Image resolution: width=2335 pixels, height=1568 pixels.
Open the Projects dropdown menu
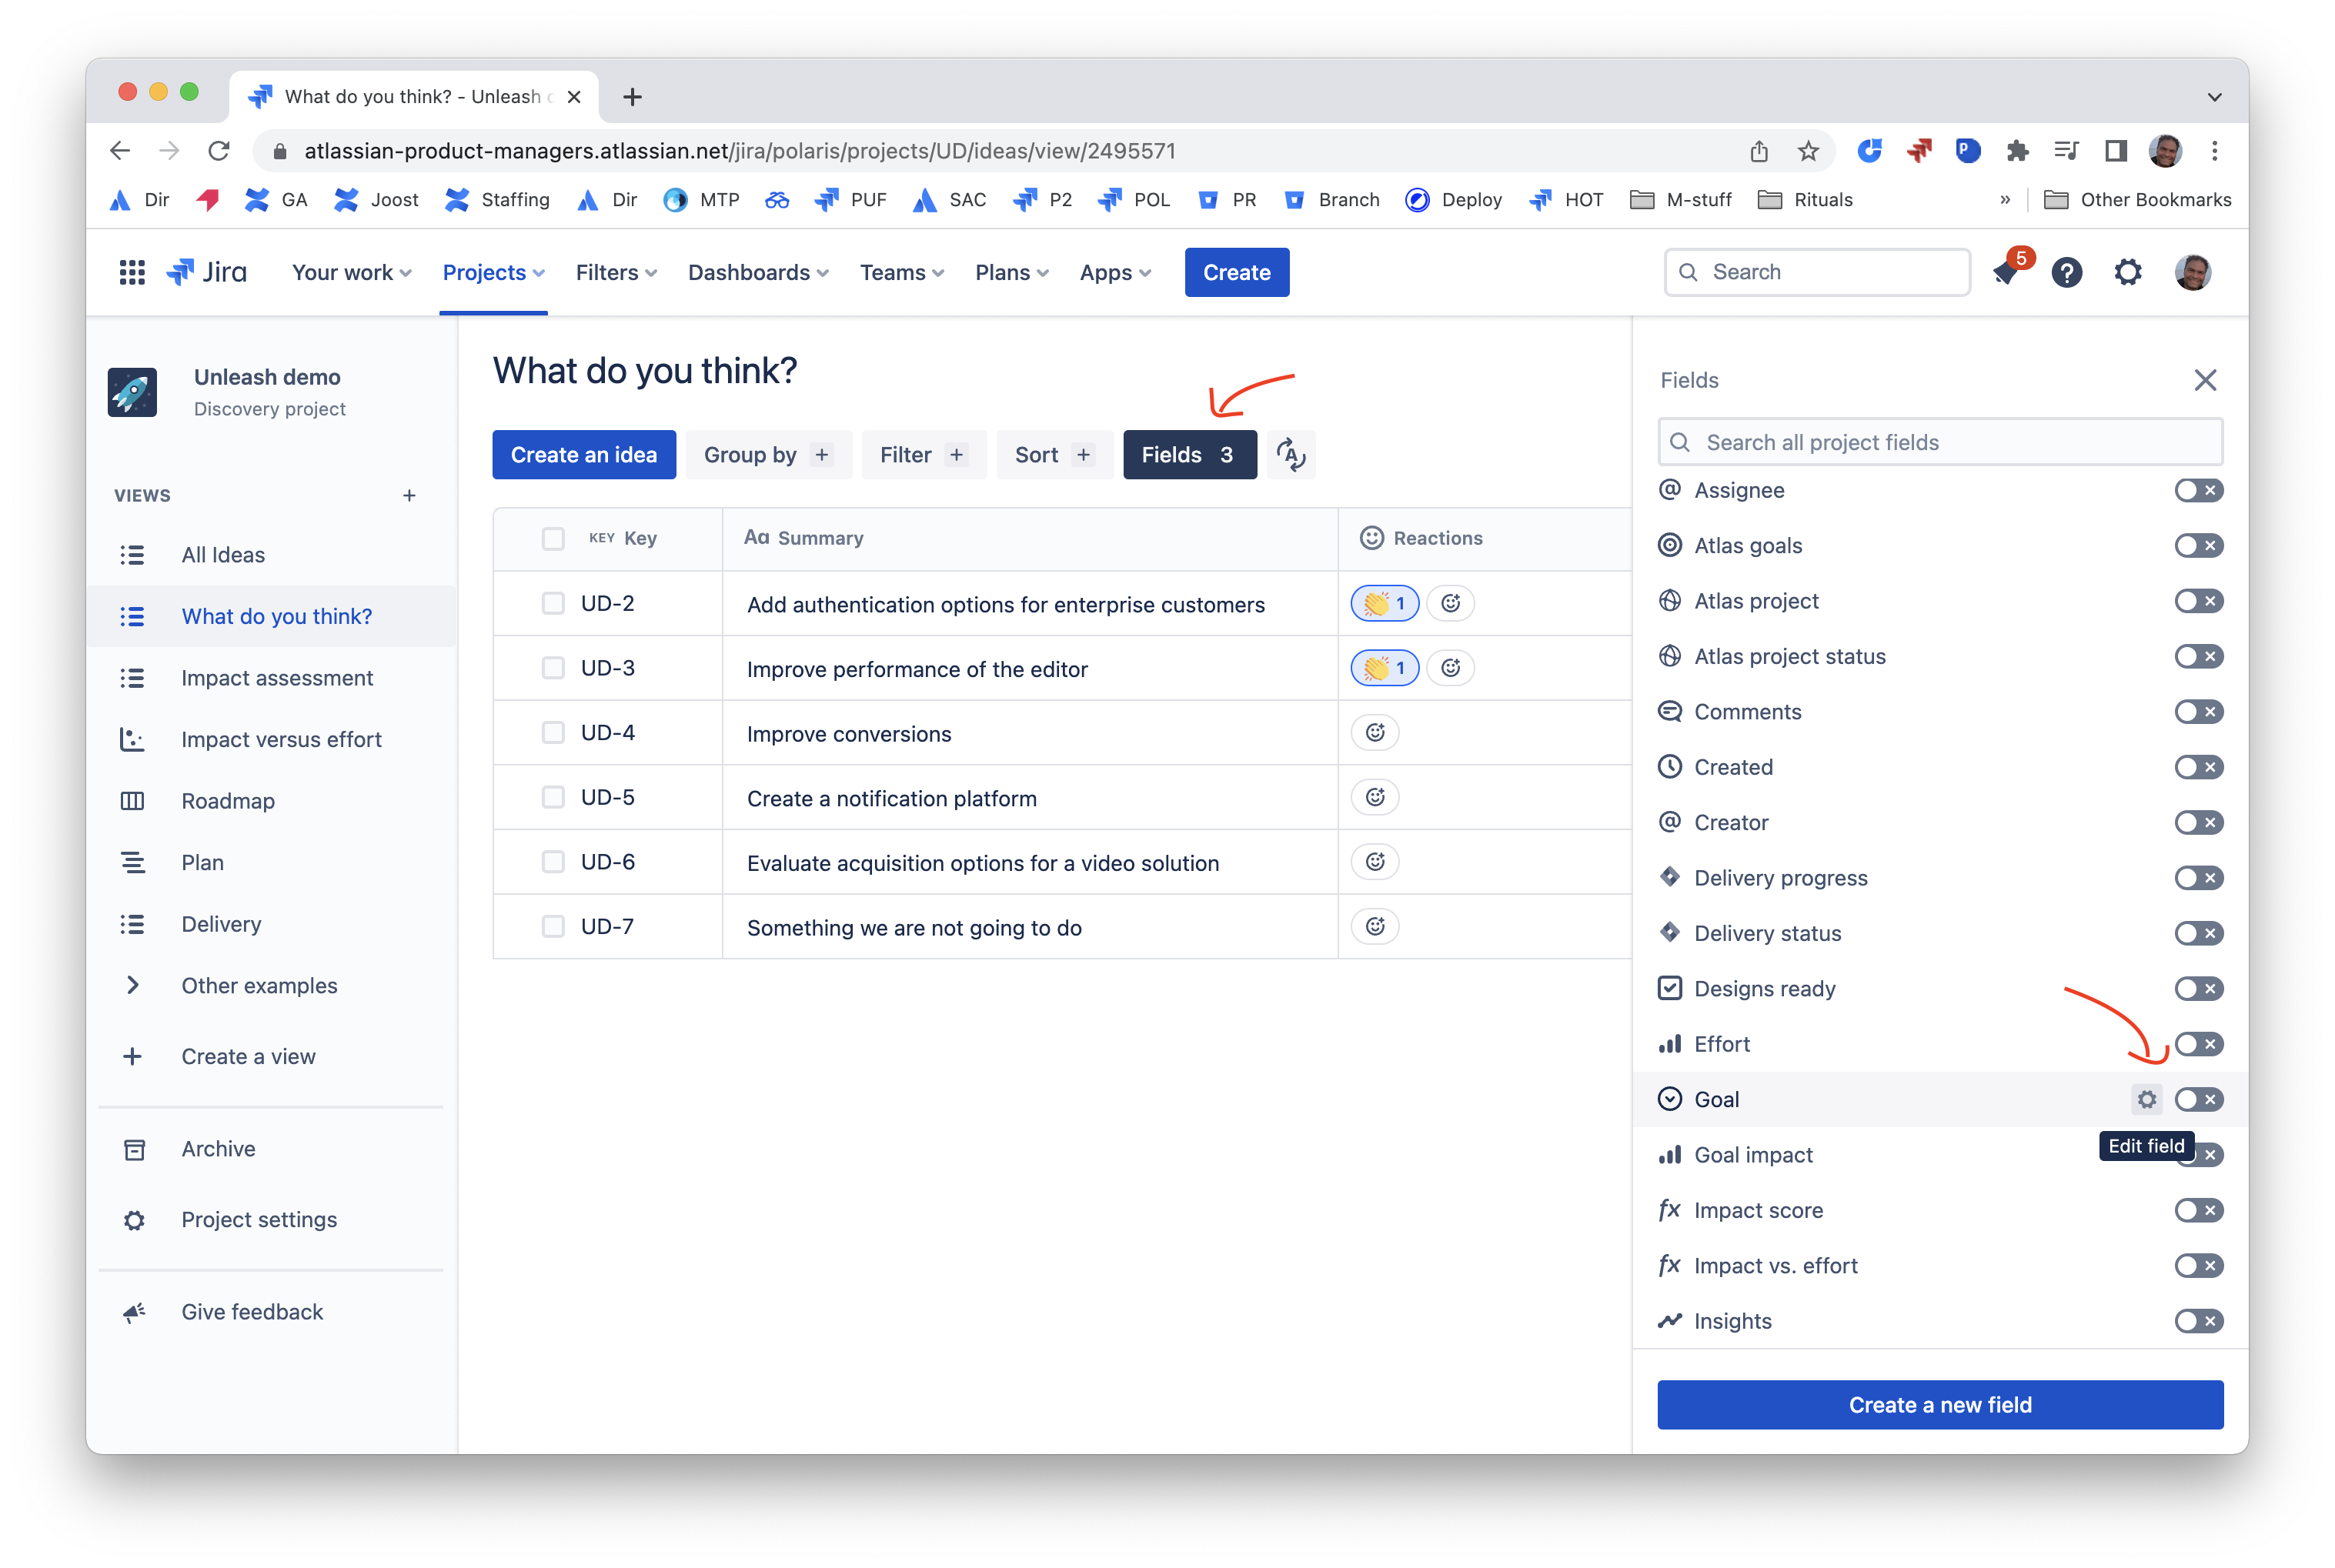[x=493, y=272]
